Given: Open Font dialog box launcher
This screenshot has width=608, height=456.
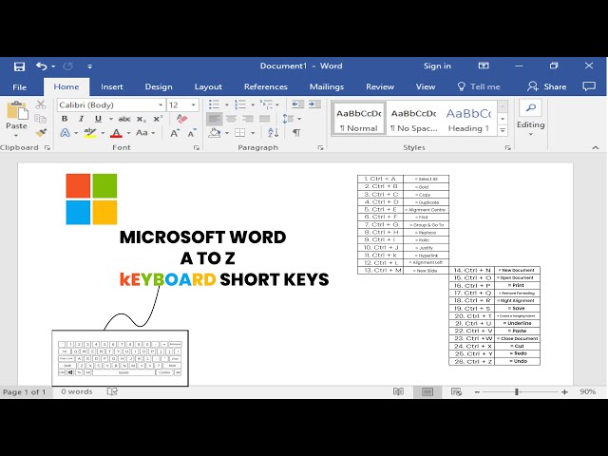Looking at the screenshot, I should coord(197,148).
